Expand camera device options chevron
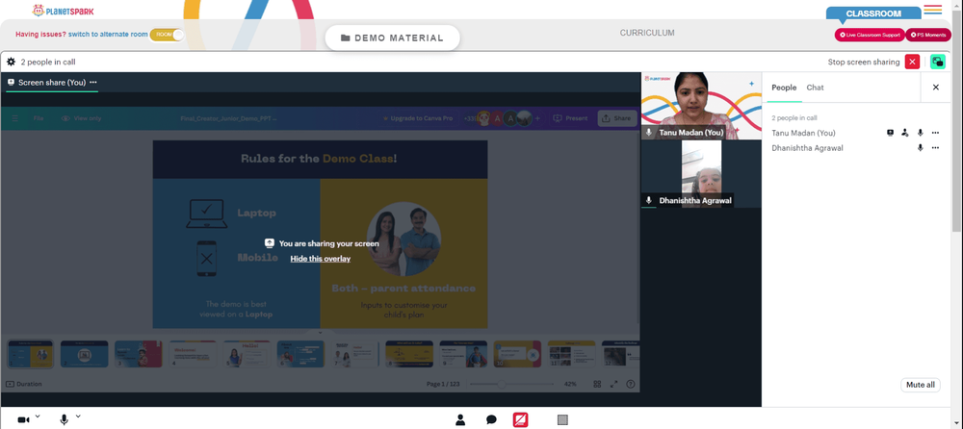 tap(38, 416)
